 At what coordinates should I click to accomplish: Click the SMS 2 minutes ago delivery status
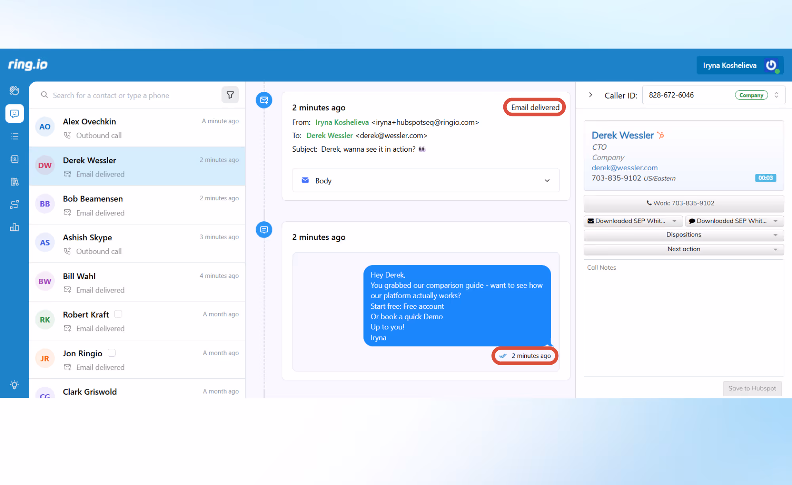(525, 356)
